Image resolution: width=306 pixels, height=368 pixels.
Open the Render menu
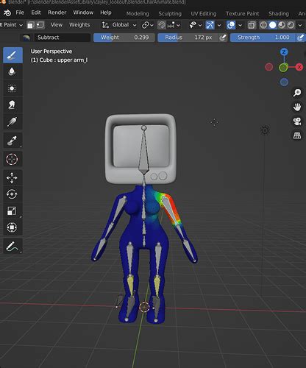tap(57, 13)
